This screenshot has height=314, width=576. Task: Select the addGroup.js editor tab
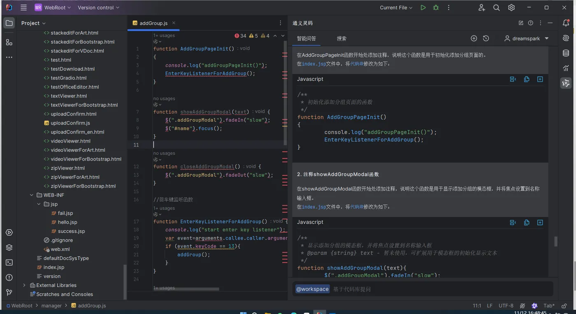point(153,23)
